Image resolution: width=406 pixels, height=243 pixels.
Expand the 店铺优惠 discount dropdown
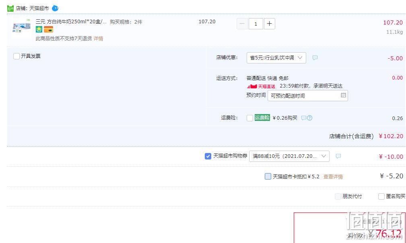tap(276, 58)
